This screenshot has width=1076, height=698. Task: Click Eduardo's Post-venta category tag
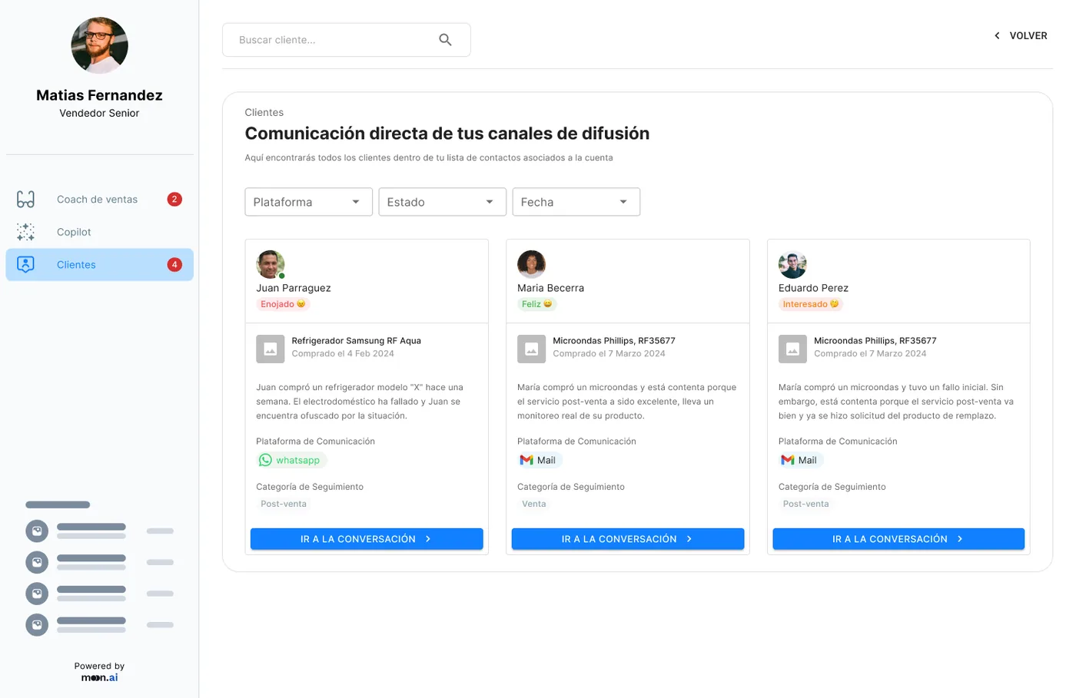806,504
